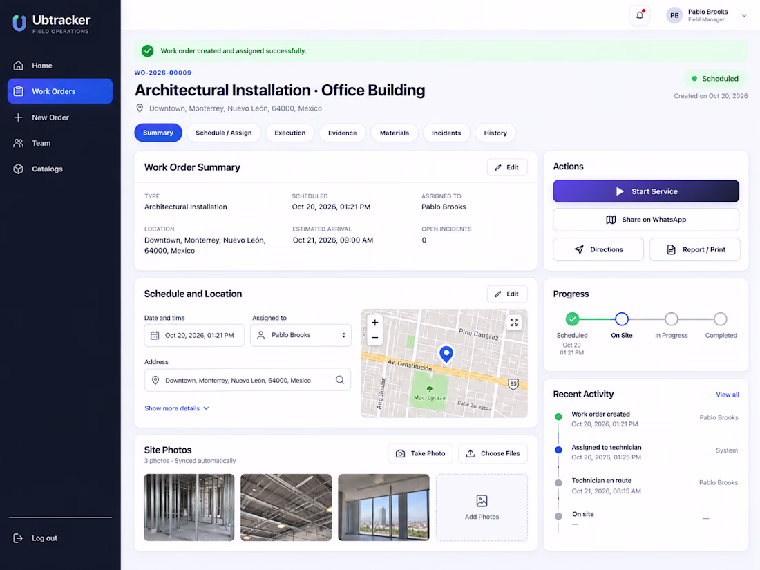The height and width of the screenshot is (570, 760).
Task: Click Share on WhatsApp
Action: click(645, 220)
